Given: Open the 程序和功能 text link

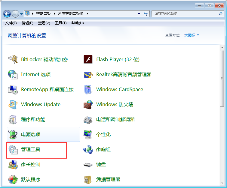Looking at the screenshot, I should pos(33,120).
